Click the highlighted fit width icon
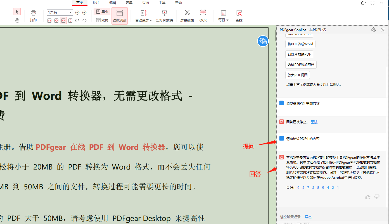The width and height of the screenshot is (389, 224). 63,20
